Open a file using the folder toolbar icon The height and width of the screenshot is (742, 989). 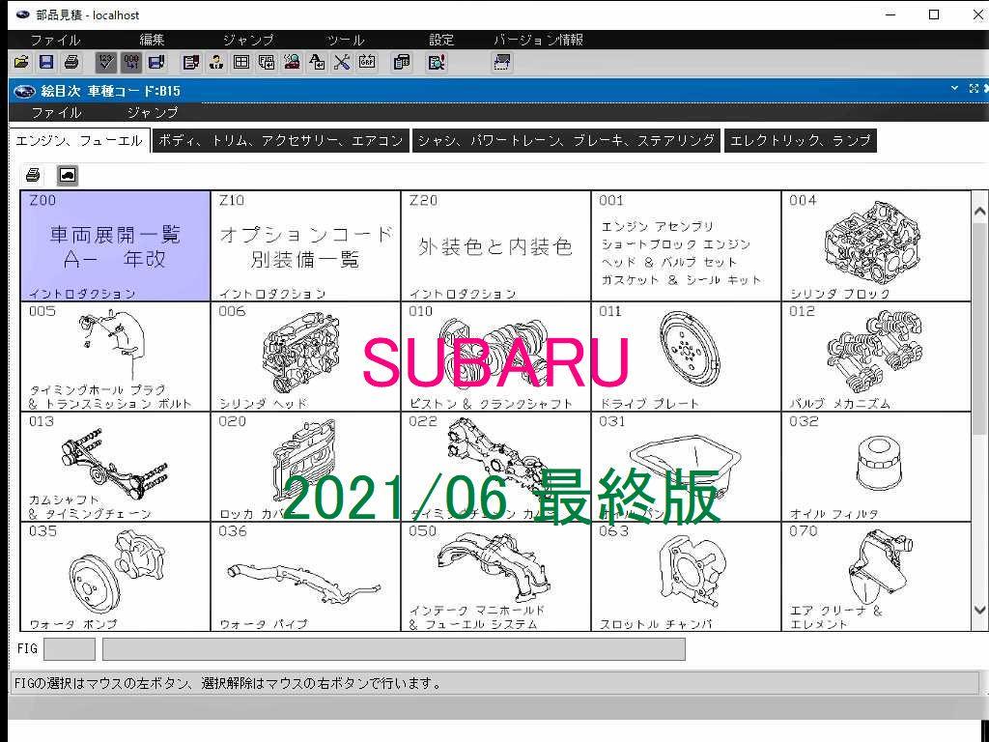point(21,63)
